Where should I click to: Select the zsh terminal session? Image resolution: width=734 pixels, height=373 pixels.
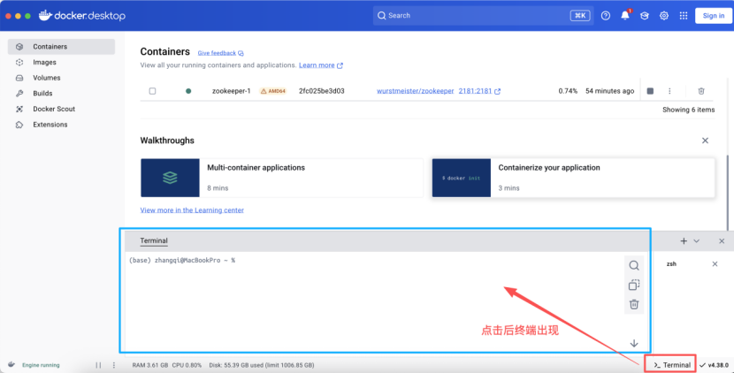click(x=671, y=264)
